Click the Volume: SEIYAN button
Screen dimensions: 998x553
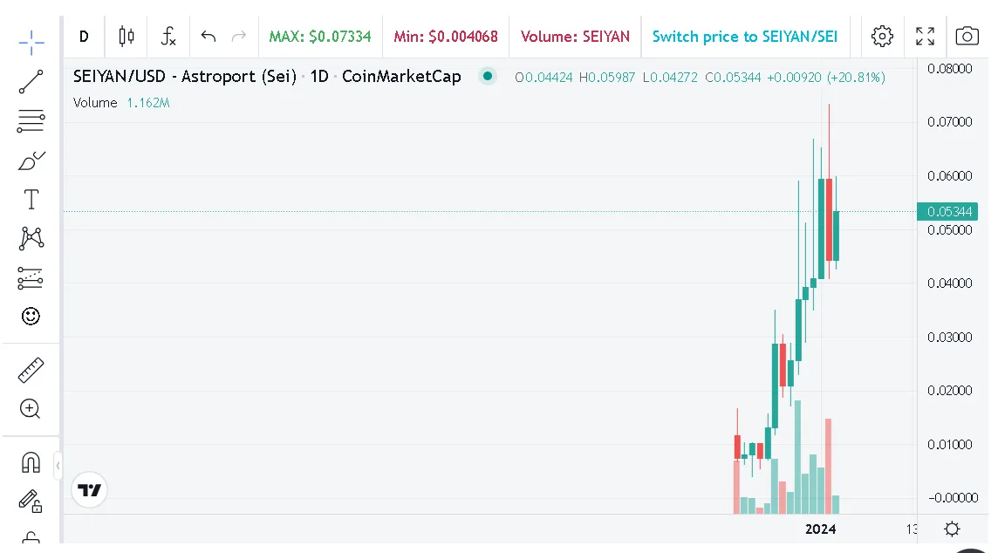[575, 37]
